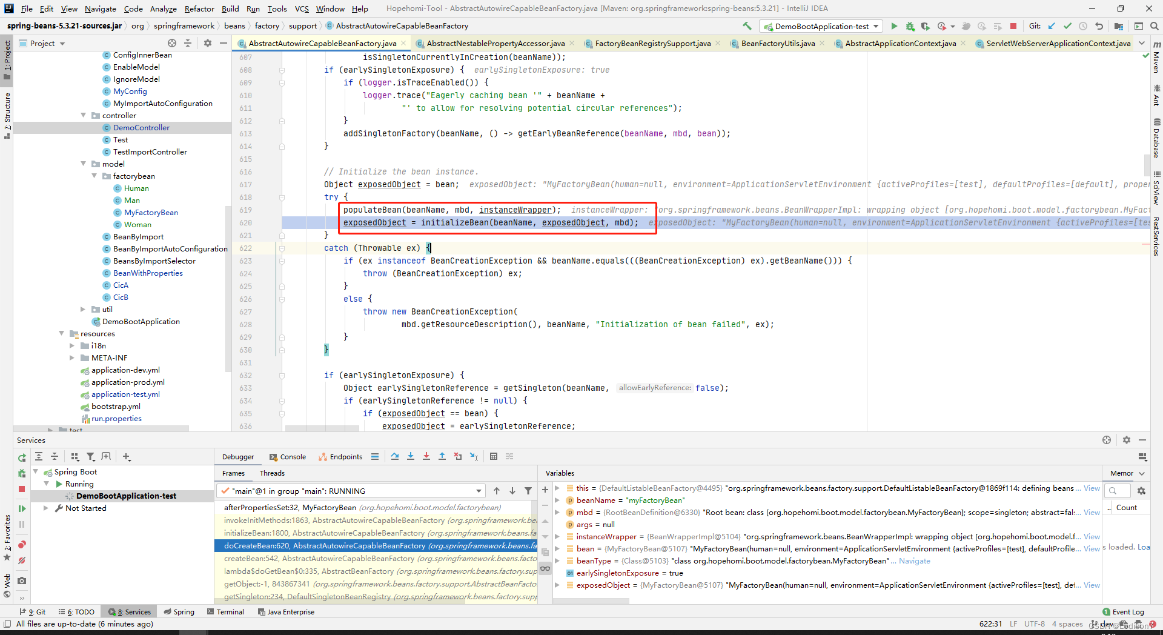1163x635 pixels.
Task: Toggle Maven tool window on right sidebar
Action: tap(1156, 57)
